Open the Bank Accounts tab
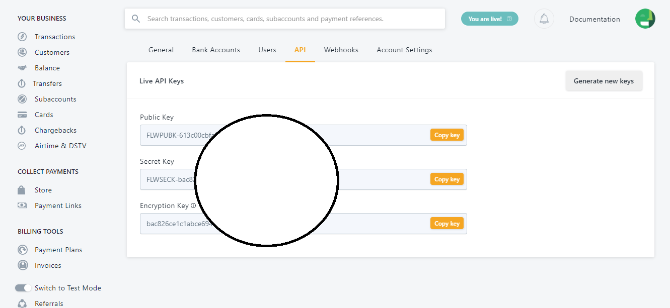The image size is (670, 308). [216, 50]
